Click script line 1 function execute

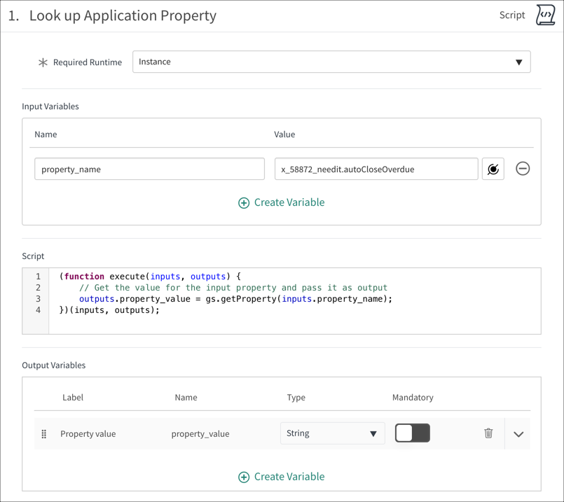click(x=150, y=277)
